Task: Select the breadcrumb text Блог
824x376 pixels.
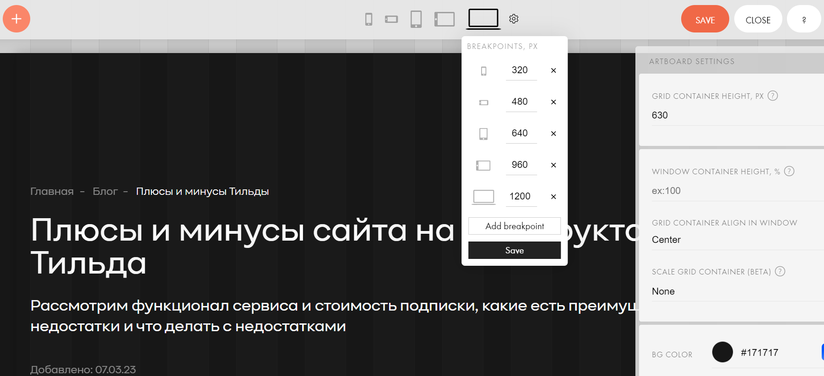Action: pos(105,192)
